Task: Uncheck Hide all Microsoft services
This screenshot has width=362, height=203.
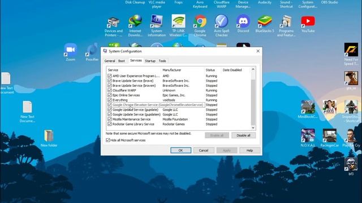Action: coord(108,140)
